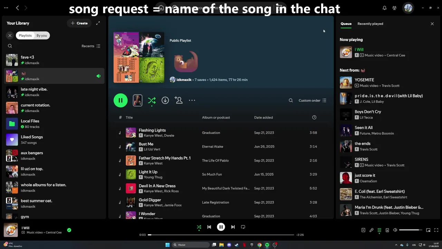
Task: Toggle shuffle next to the playlist play button
Action: [152, 100]
